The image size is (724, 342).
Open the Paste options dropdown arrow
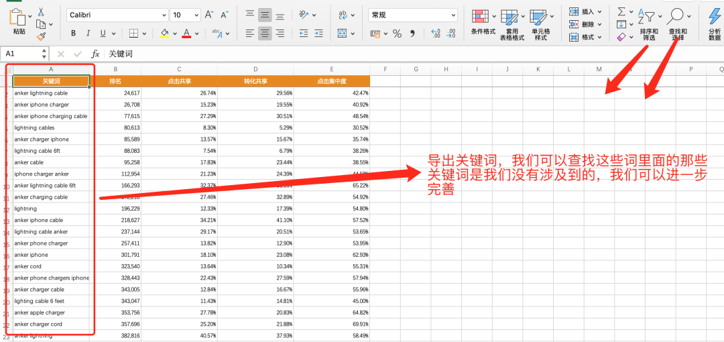click(30, 17)
